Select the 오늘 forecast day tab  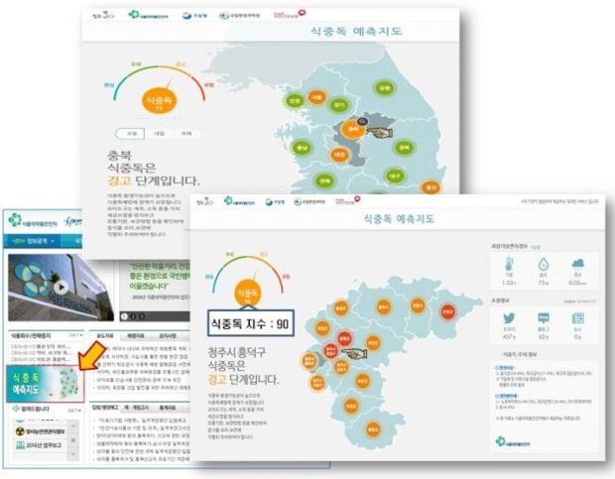click(x=129, y=133)
